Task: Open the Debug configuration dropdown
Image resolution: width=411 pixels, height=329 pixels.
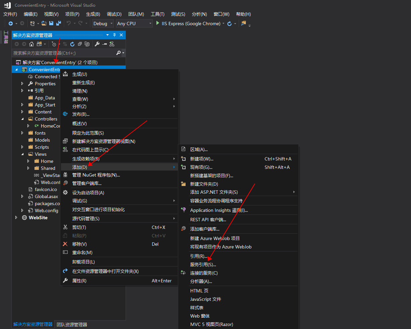Action: (103, 23)
